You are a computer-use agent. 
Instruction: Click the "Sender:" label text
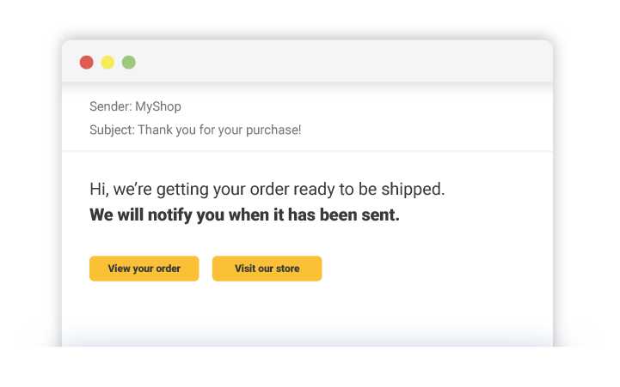[110, 107]
